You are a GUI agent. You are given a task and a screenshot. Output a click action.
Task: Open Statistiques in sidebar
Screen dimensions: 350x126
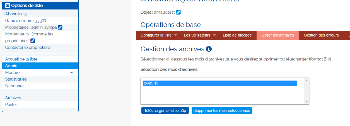point(16,79)
